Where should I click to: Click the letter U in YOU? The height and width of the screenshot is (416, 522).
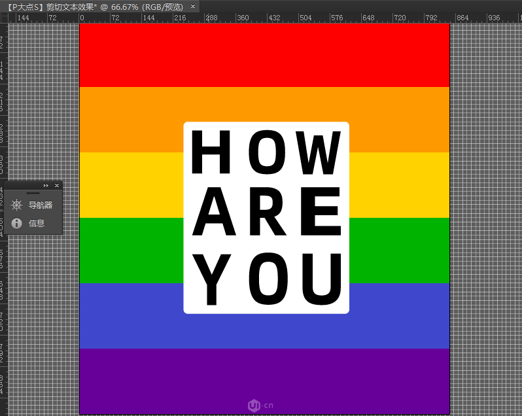[x=321, y=279]
